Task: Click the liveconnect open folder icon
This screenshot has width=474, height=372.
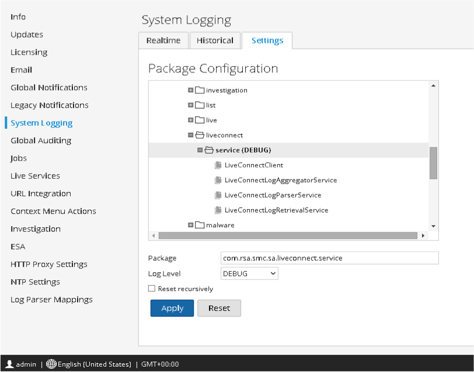Action: tap(200, 135)
